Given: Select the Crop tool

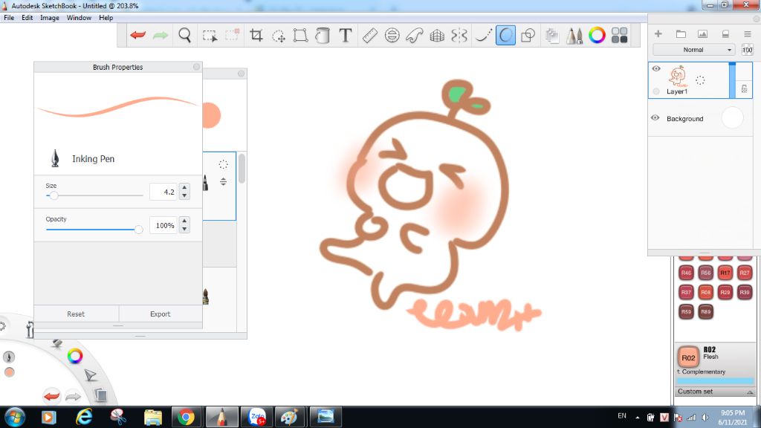Looking at the screenshot, I should click(256, 35).
